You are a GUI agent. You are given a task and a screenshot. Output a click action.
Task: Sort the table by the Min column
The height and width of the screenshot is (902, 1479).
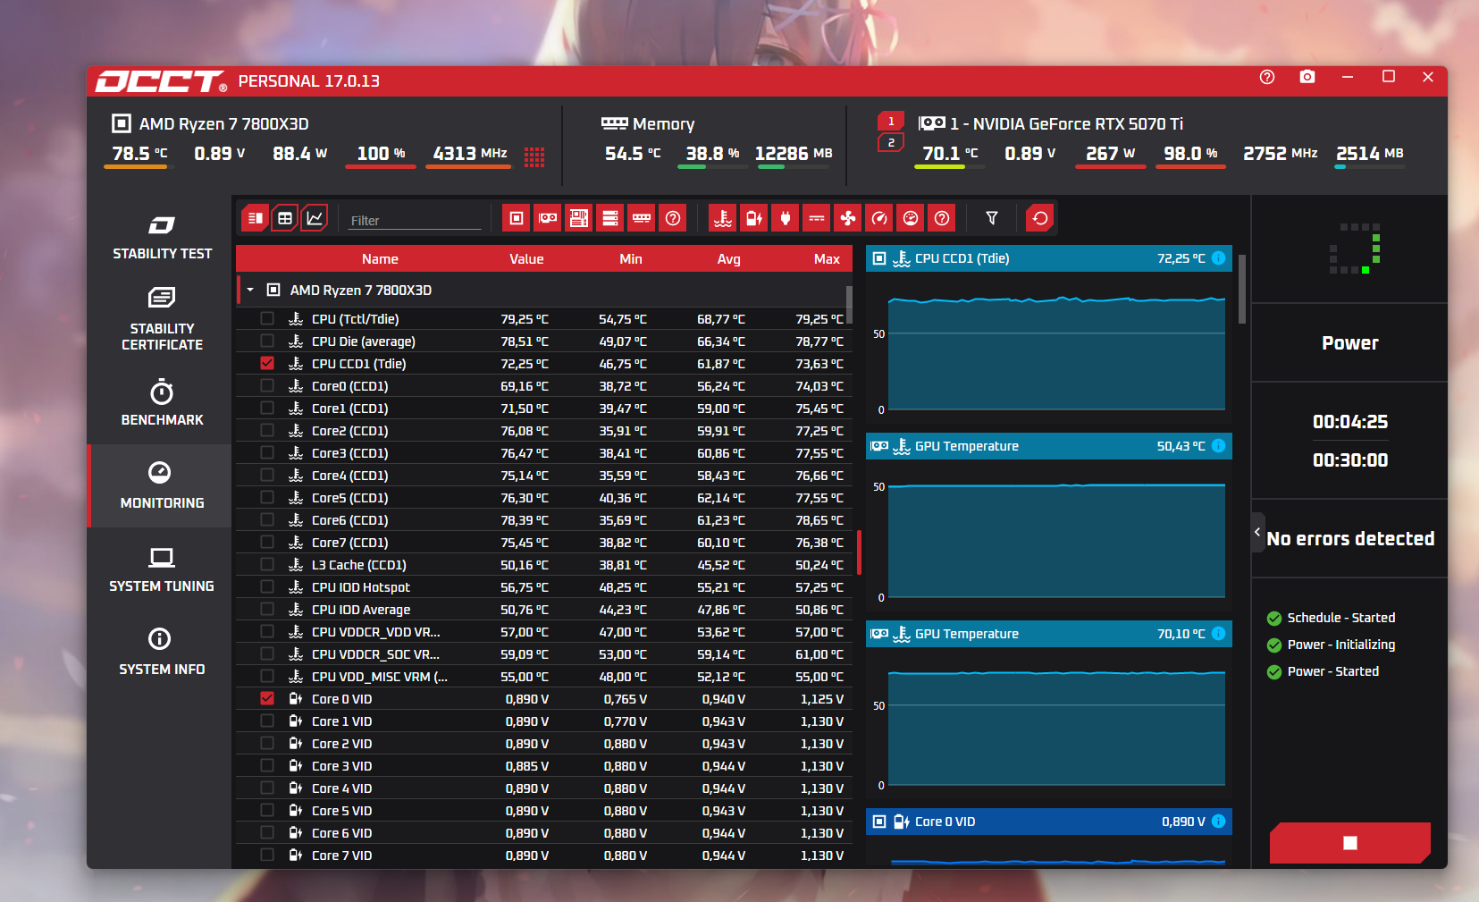tap(631, 259)
